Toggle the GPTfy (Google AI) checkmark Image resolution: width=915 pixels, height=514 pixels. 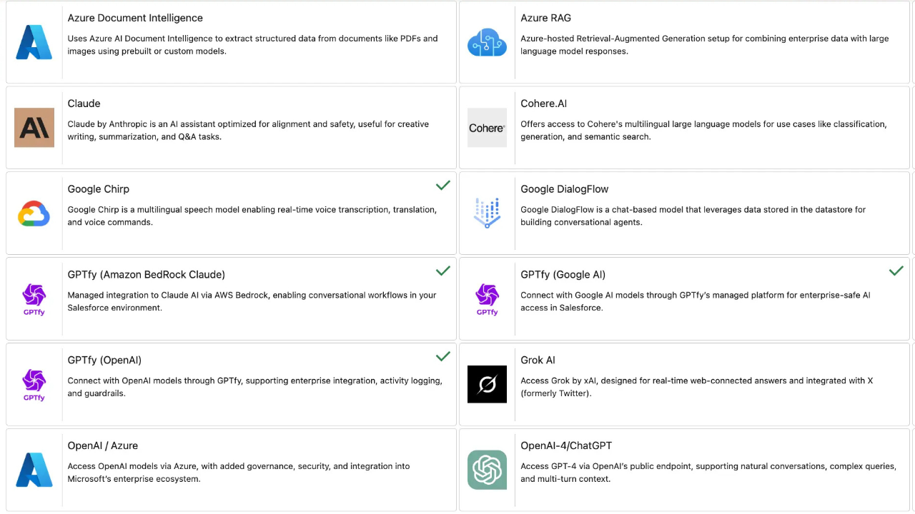(896, 271)
